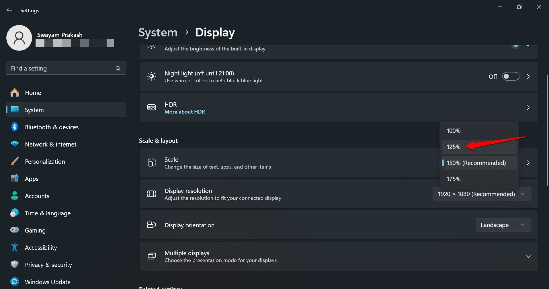Expand the Multiple displays section
Screen dimensions: 549x289
click(x=528, y=256)
